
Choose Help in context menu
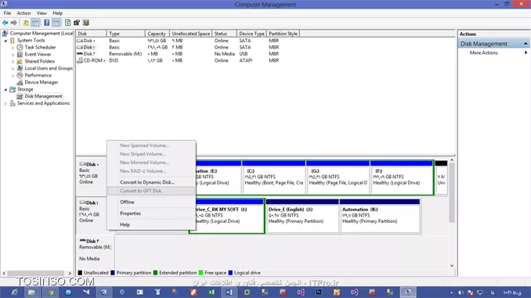click(151, 224)
